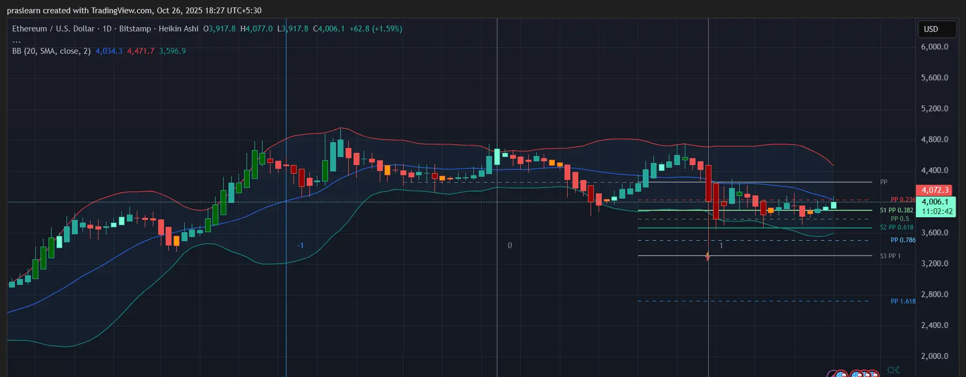
Task: Click the 0 period marker label
Action: point(510,245)
